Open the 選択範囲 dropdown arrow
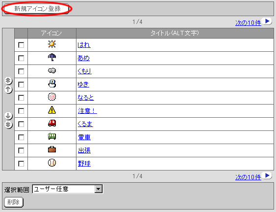Image resolution: width=276 pixels, height=212 pixels. coord(99,189)
